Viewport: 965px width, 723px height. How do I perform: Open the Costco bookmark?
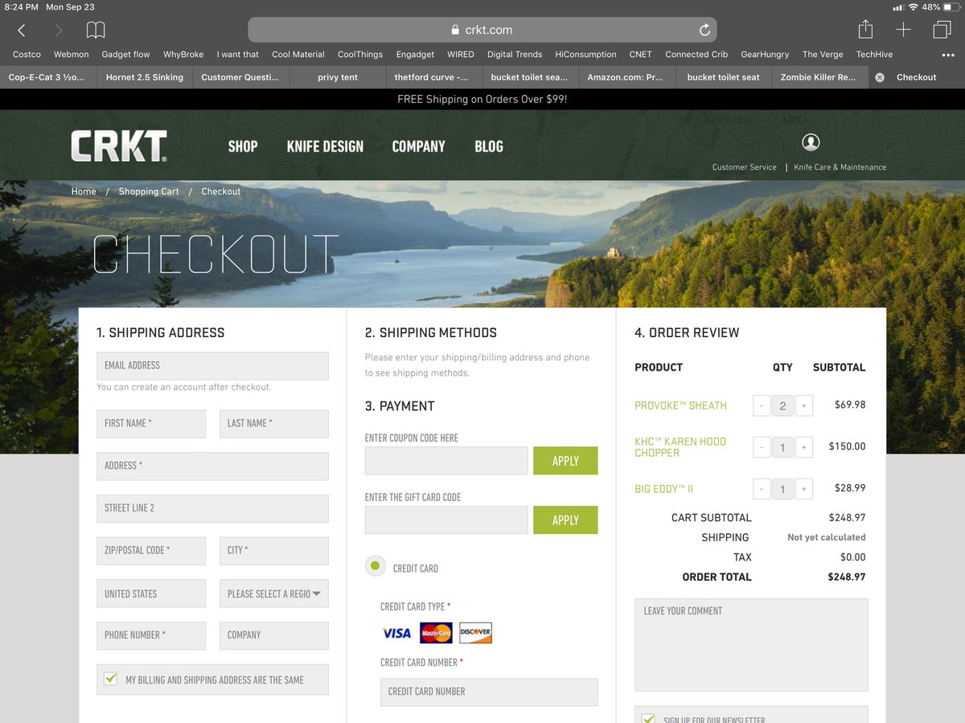pyautogui.click(x=27, y=55)
